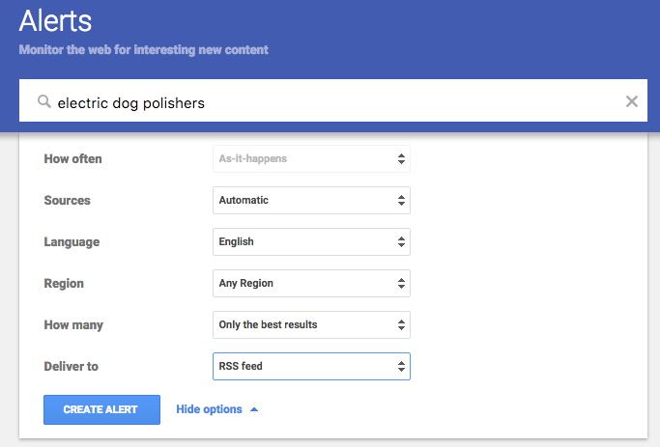
Task: Expand the Any Region dropdown
Action: [310, 283]
